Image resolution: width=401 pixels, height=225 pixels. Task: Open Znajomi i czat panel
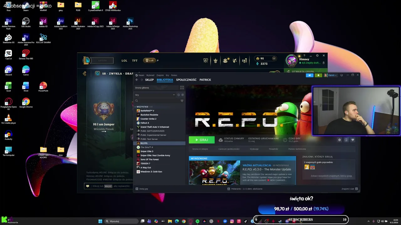[x=350, y=189]
